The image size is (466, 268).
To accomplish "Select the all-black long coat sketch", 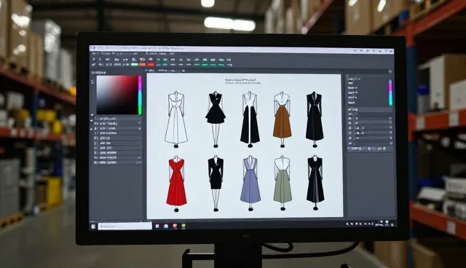I will pos(315,119).
